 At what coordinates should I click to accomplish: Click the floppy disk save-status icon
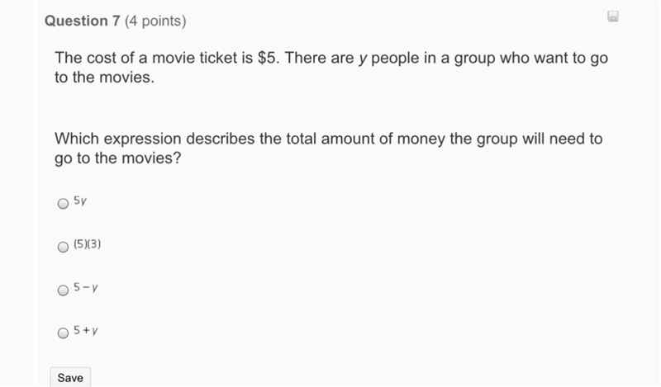(x=613, y=17)
